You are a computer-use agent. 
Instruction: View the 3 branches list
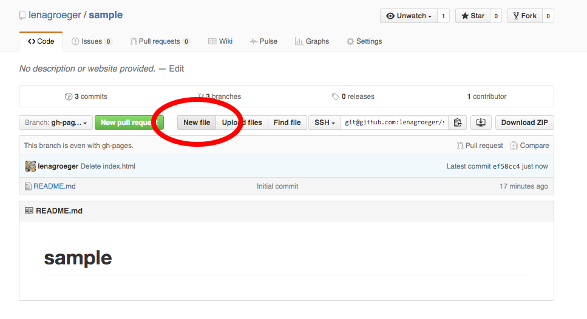(x=219, y=96)
